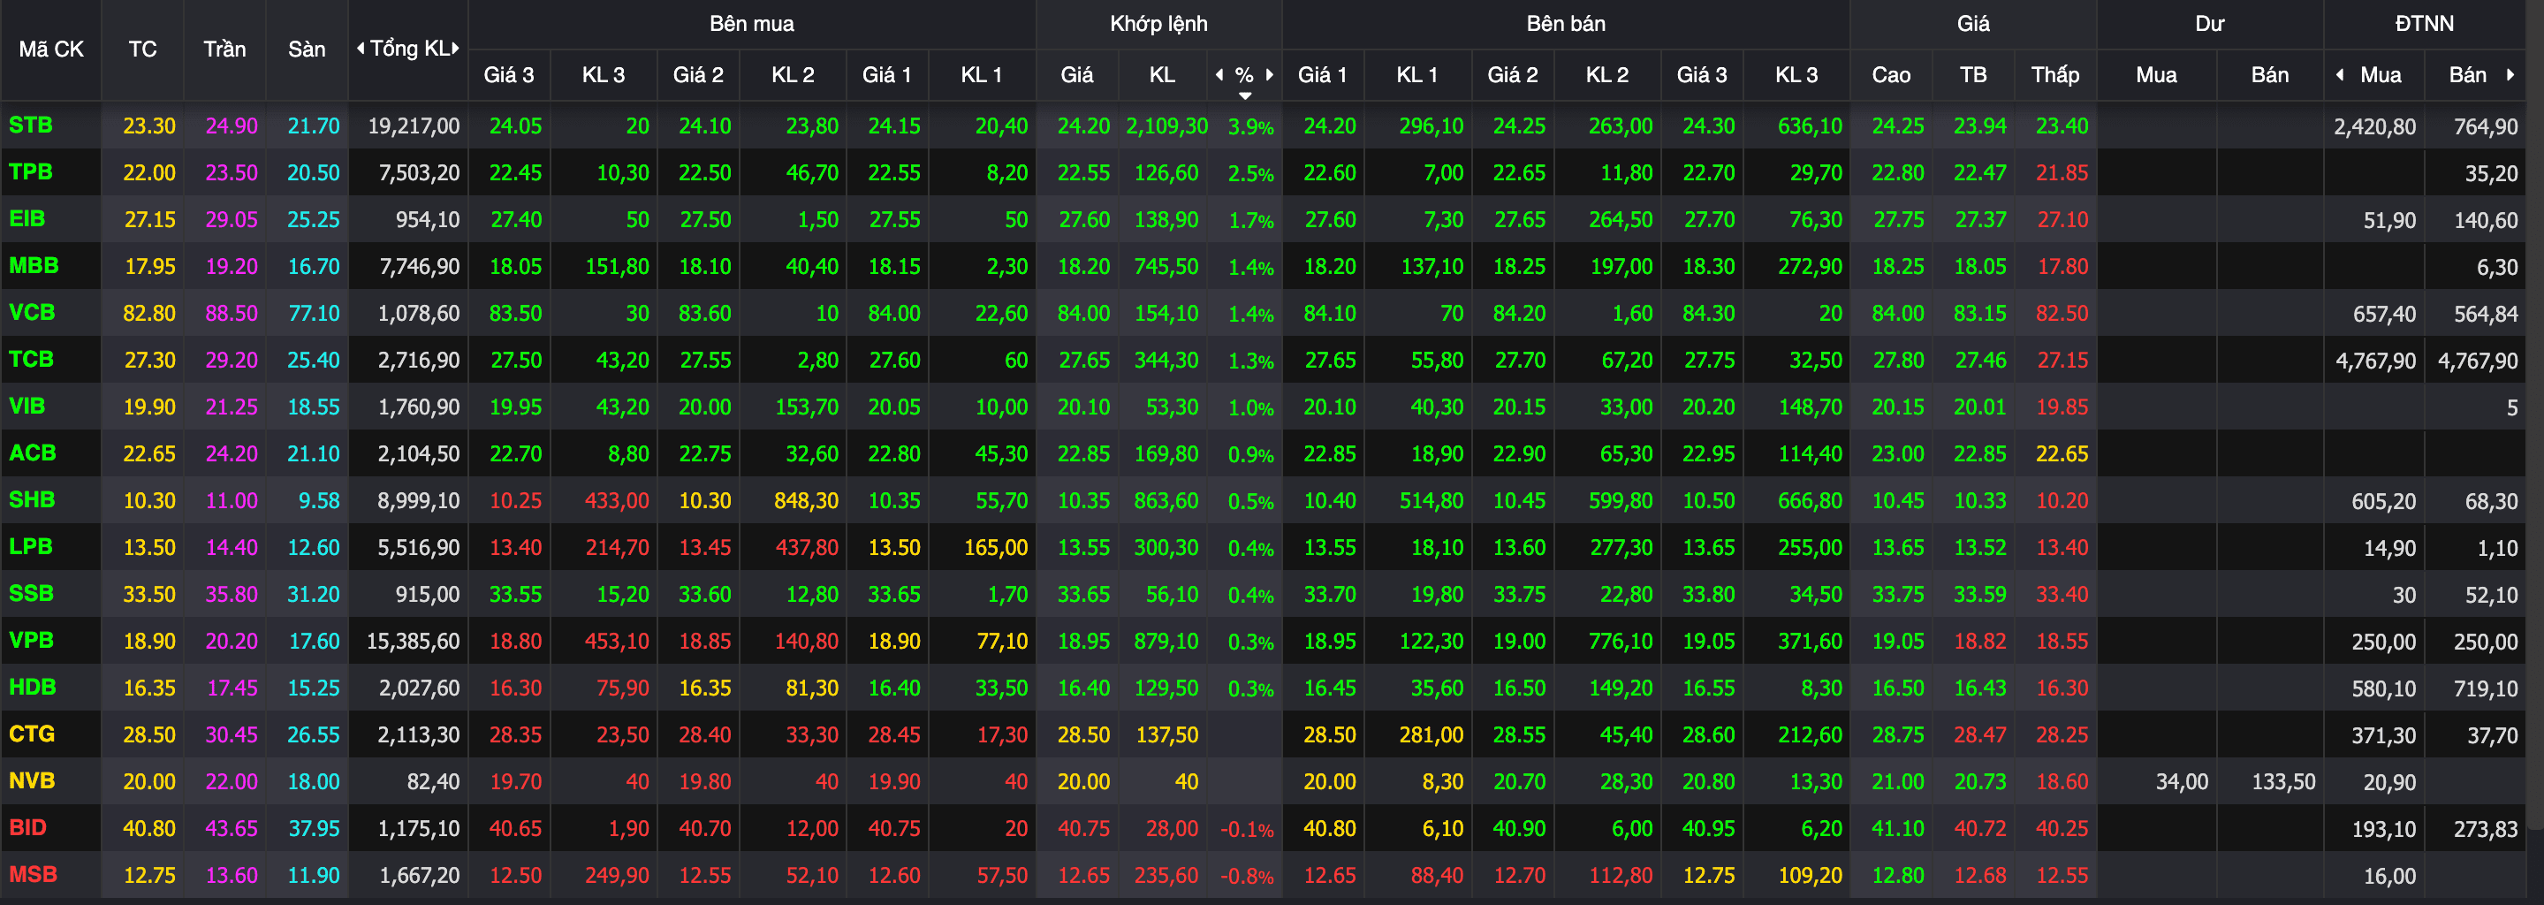The width and height of the screenshot is (2544, 905).
Task: Click the NVB Dư Bán value 133,50
Action: click(2283, 781)
